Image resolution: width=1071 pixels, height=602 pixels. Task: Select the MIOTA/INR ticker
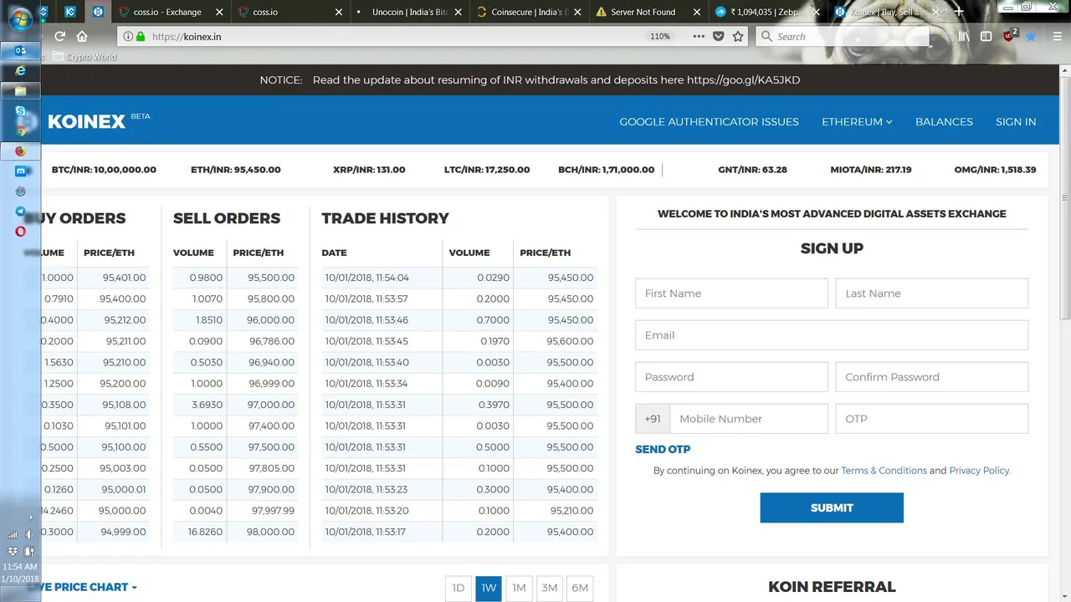coord(871,170)
